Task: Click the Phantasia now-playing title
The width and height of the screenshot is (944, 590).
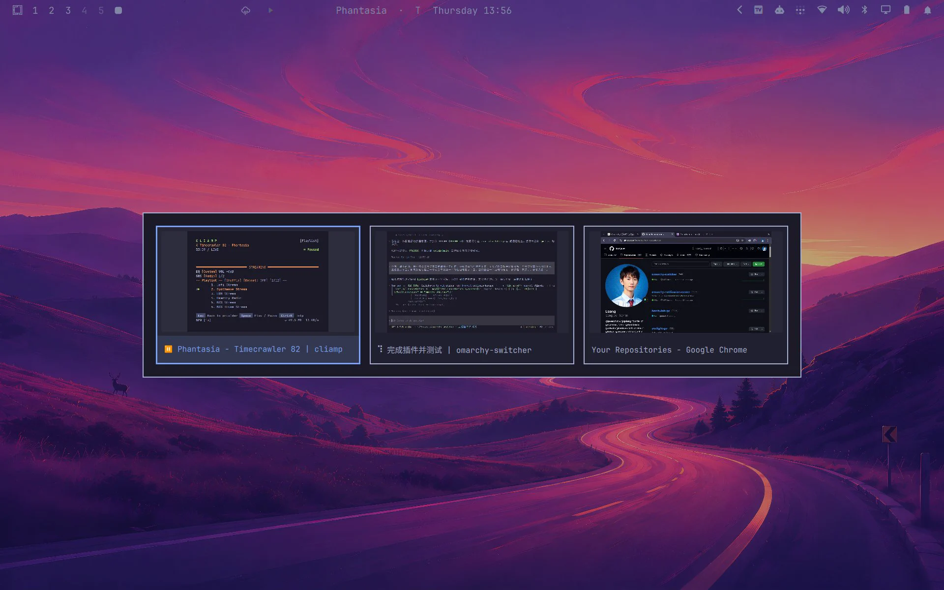Action: (361, 10)
